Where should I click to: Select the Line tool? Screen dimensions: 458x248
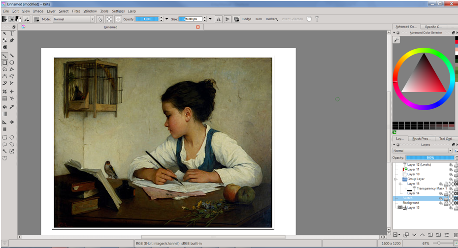click(x=12, y=56)
